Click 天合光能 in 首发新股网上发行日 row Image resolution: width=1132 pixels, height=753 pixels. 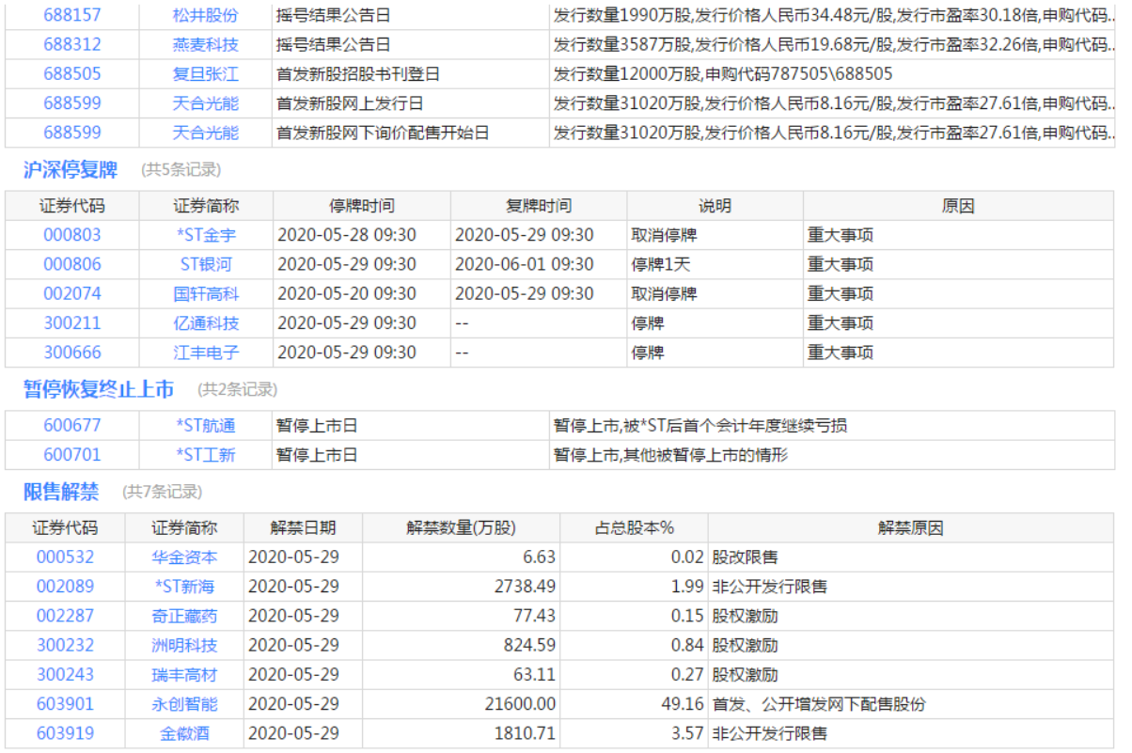(206, 102)
